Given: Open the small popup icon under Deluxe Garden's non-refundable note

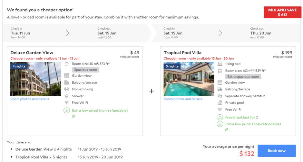Looking at the screenshot, I should tap(73, 116).
